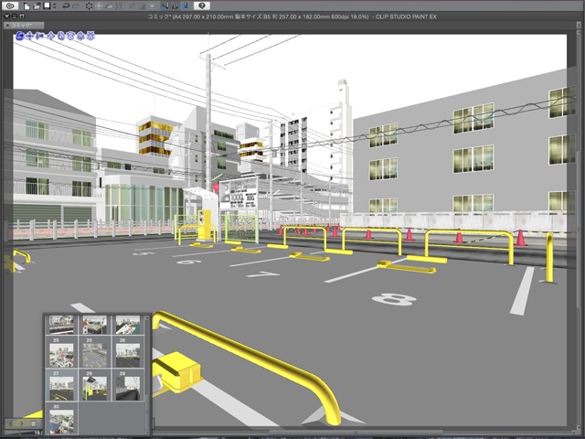Create a new document with the New icon
585x439 pixels.
click(27, 6)
